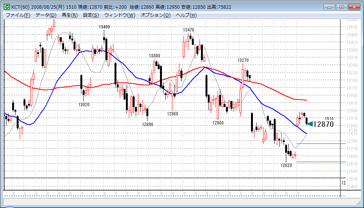Click the 12890 low price label
The height and width of the screenshot is (208, 364).
tap(147, 124)
